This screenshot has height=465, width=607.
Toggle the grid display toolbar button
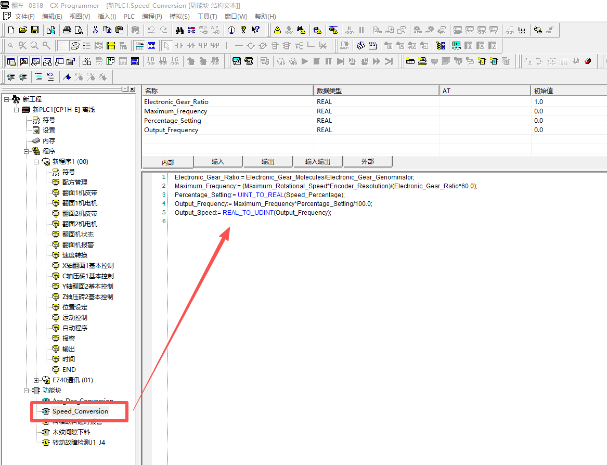(x=63, y=46)
